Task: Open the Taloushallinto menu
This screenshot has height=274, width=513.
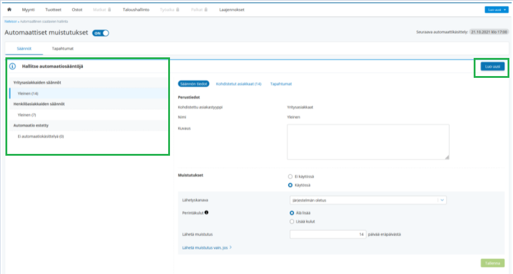Action: (x=136, y=10)
